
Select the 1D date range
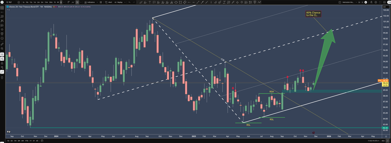coord(8,141)
